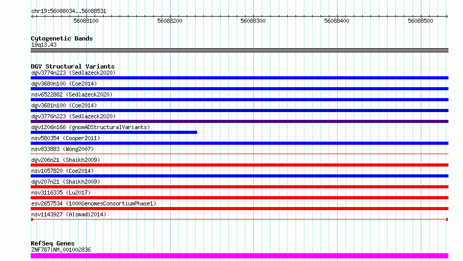Click the dgv206n21 (Shaikh2009) label

click(66, 160)
